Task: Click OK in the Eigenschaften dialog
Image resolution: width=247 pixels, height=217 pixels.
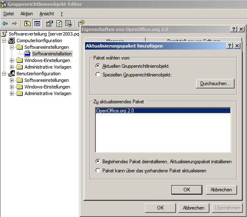Action: 160,208
